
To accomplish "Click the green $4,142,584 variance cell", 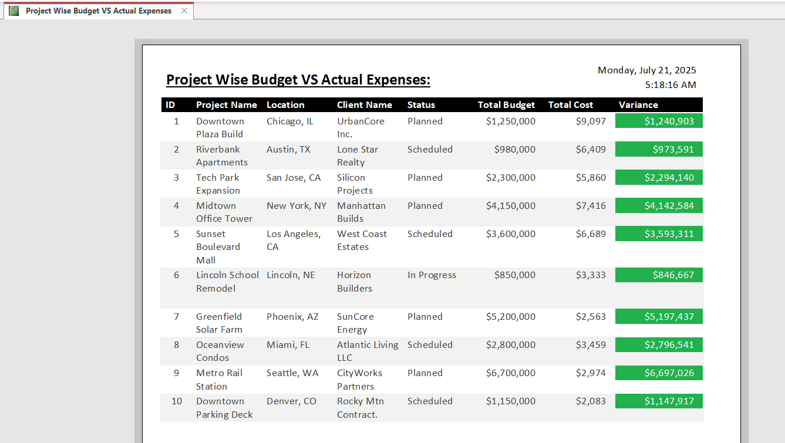I will [659, 206].
